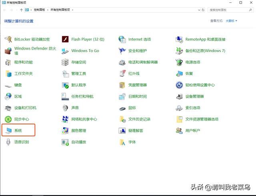The image size is (256, 196).
Task: Click the 任务栏和导航 icon
Action: tap(65, 96)
